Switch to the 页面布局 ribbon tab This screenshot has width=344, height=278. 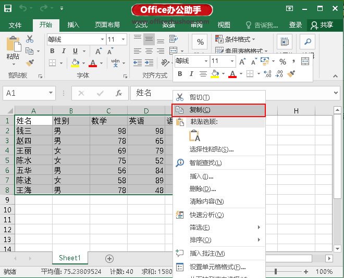point(107,25)
